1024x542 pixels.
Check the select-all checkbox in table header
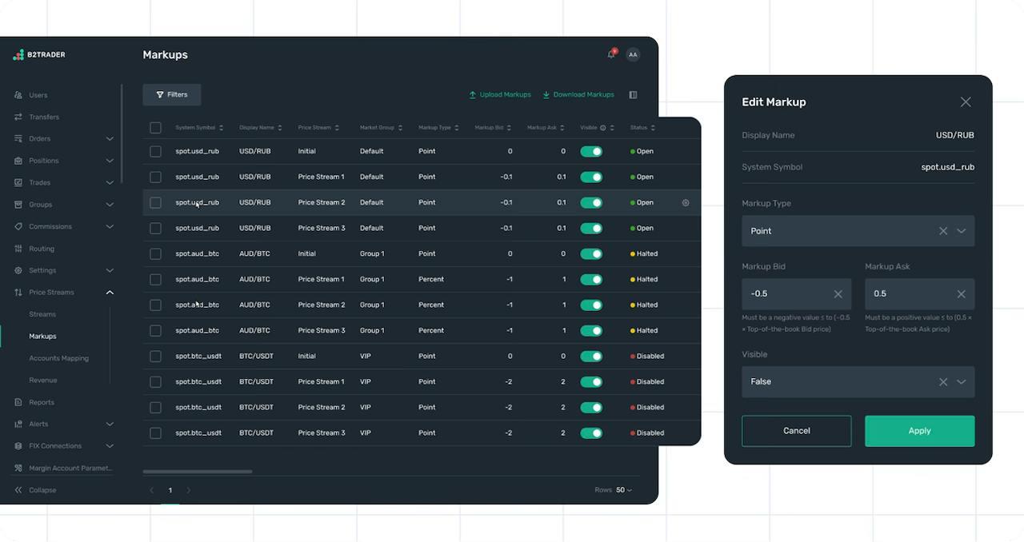[x=155, y=128]
